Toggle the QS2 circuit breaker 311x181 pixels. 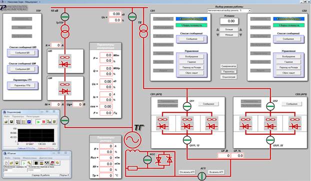click(270, 106)
